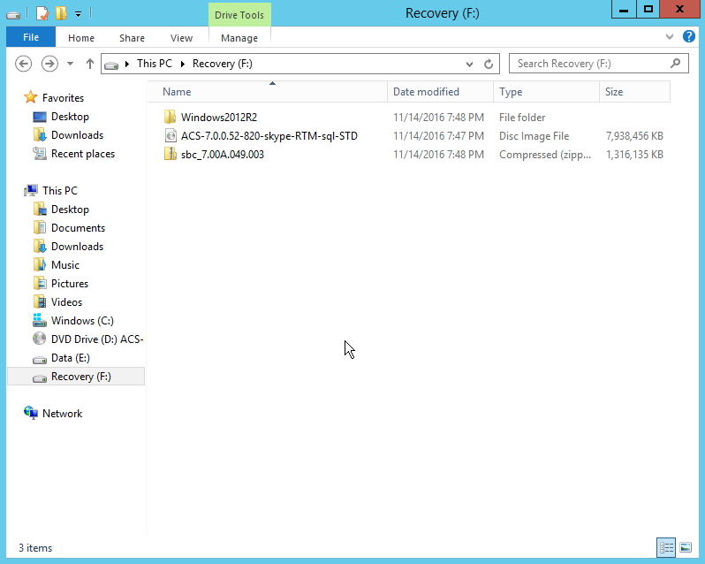Viewport: 705px width, 564px height.
Task: Click the 1,316,135 KB size cell
Action: (x=634, y=155)
